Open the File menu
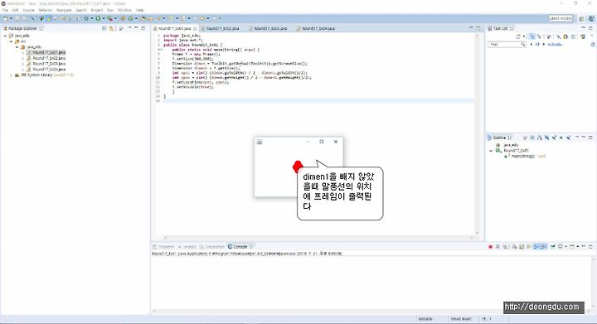This screenshot has width=597, height=324. pos(5,10)
